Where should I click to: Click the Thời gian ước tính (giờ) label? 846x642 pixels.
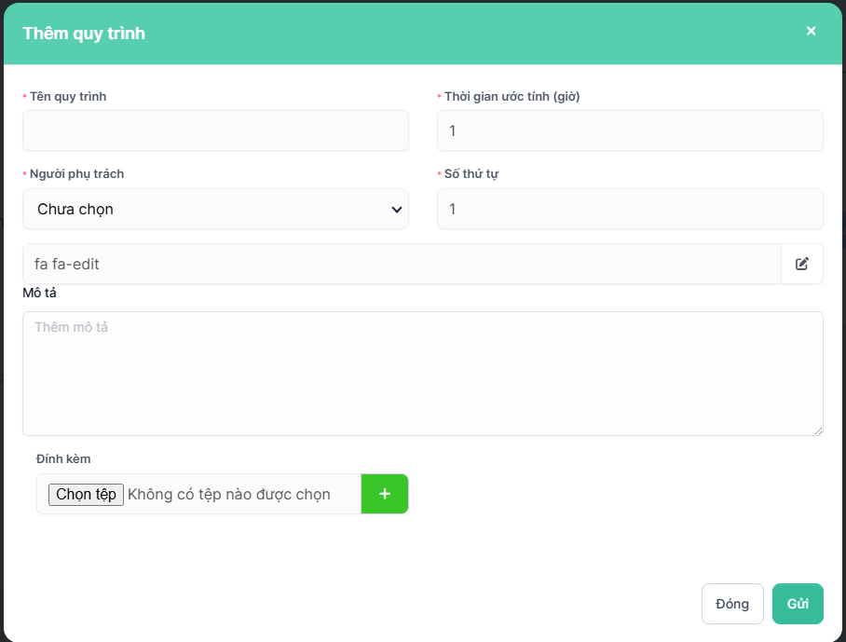[x=512, y=96]
